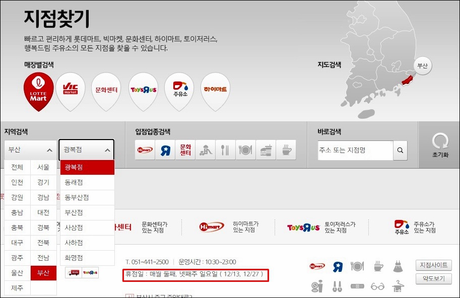Choose 화명점 branch option
This screenshot has height=298, width=460.
(x=87, y=258)
